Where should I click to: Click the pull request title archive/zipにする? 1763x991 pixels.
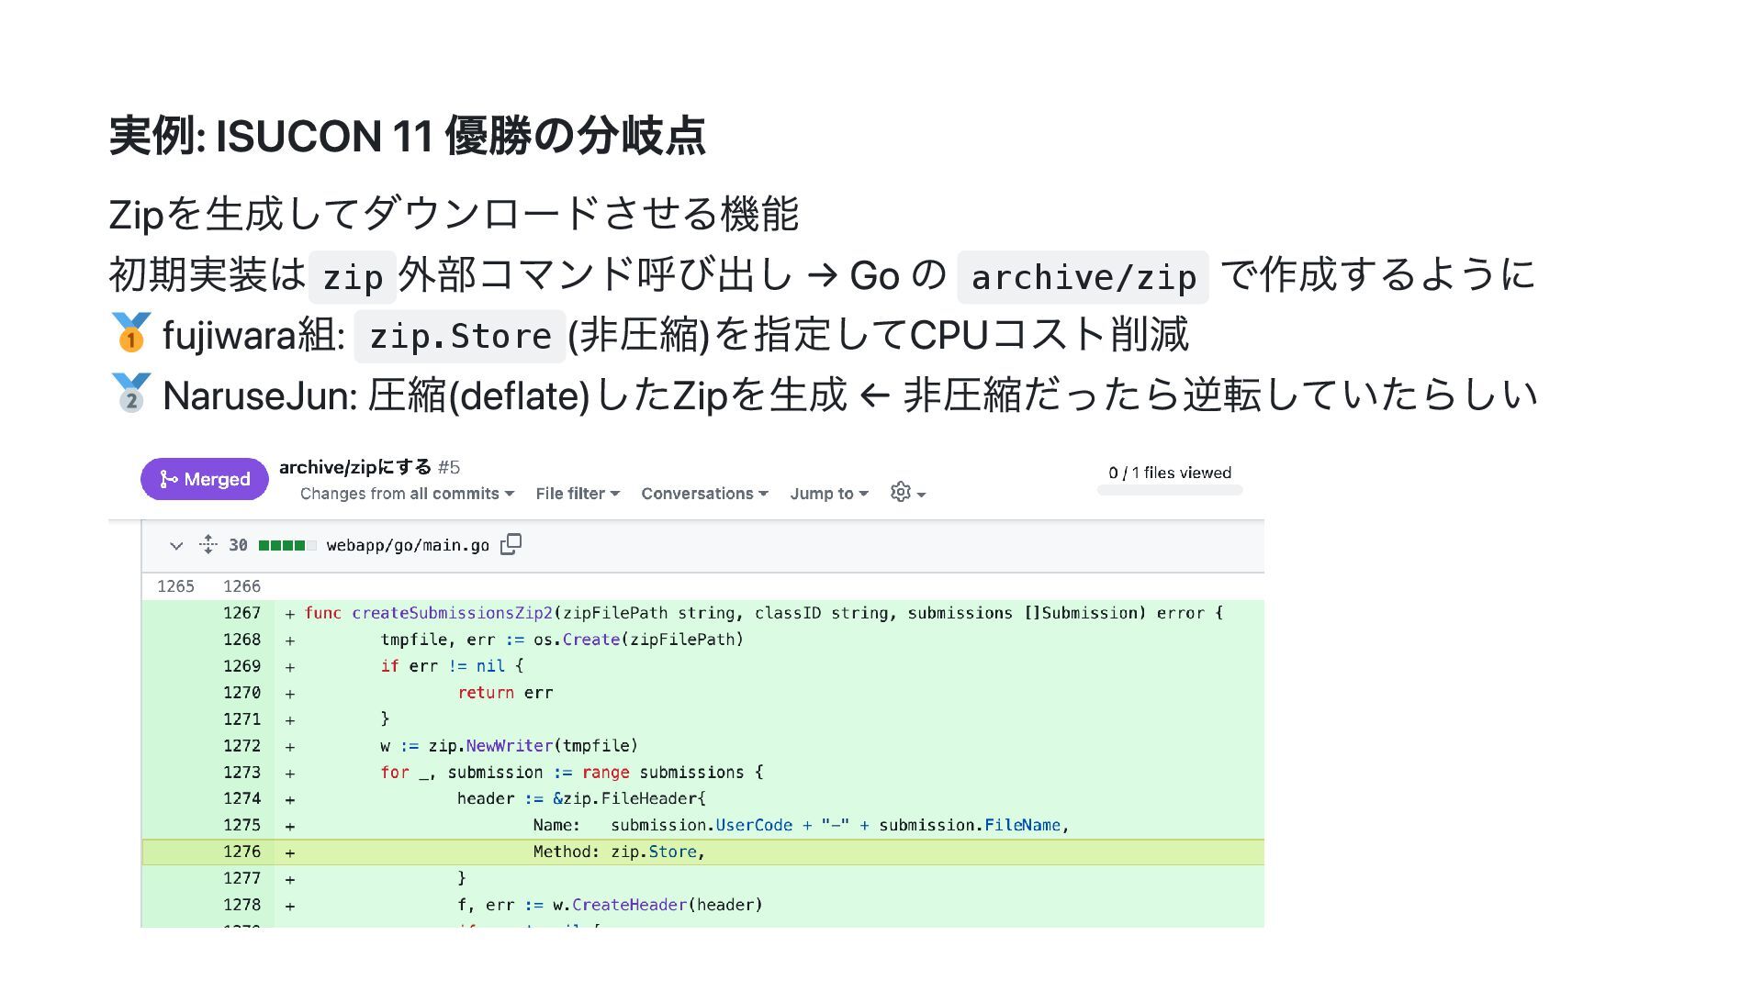[355, 467]
